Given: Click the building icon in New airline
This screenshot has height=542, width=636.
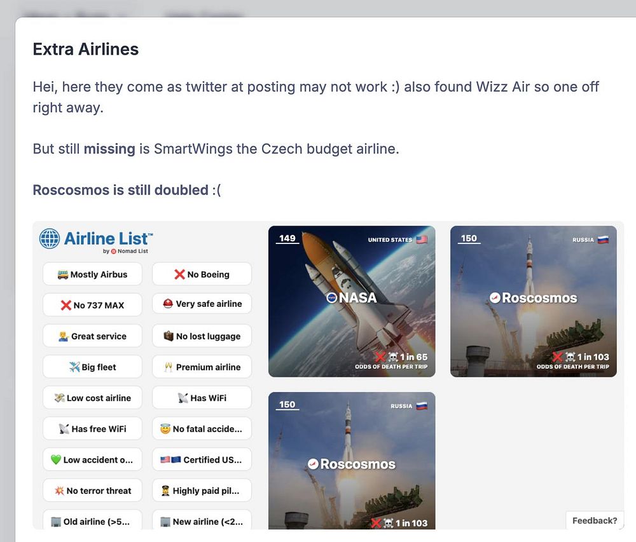Looking at the screenshot, I should [x=165, y=522].
